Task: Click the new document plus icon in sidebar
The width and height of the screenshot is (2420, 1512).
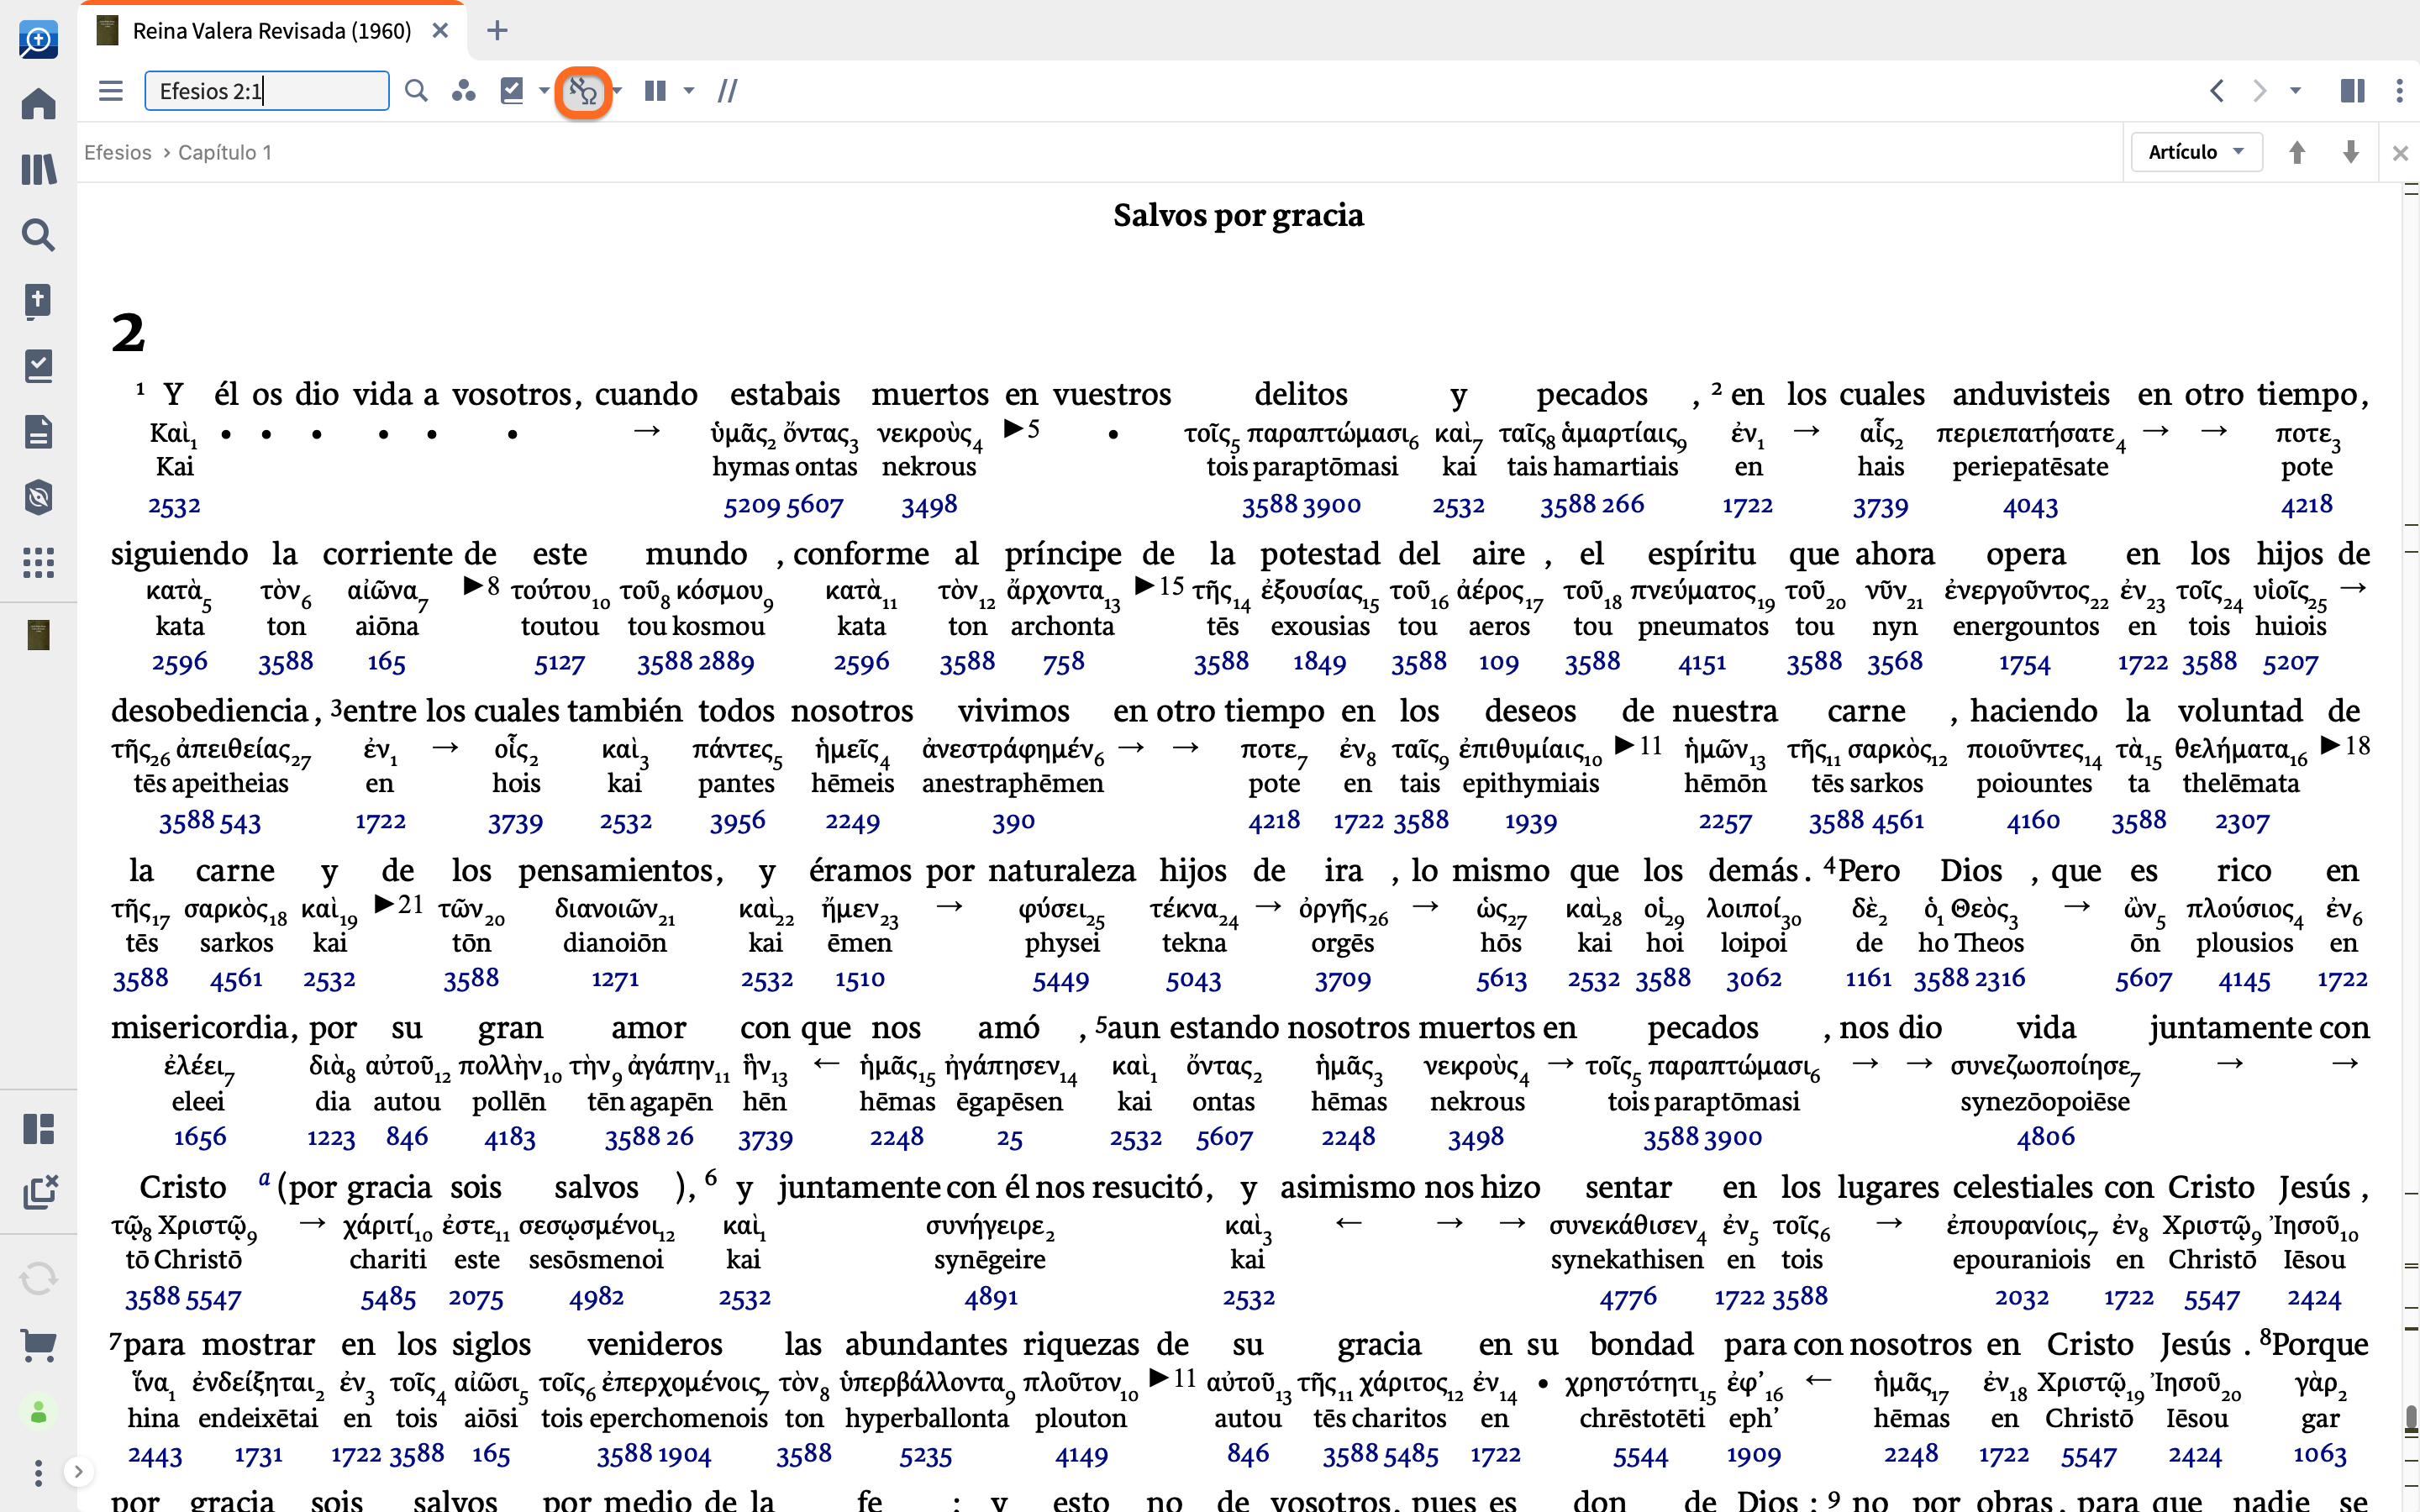Action: click(38, 300)
